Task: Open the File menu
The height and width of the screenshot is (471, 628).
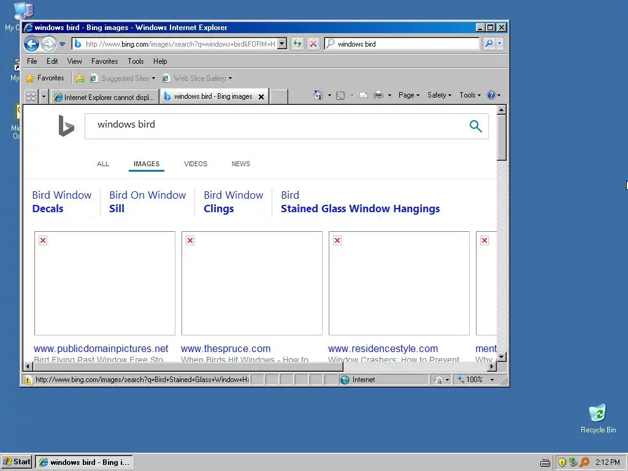Action: click(x=32, y=61)
